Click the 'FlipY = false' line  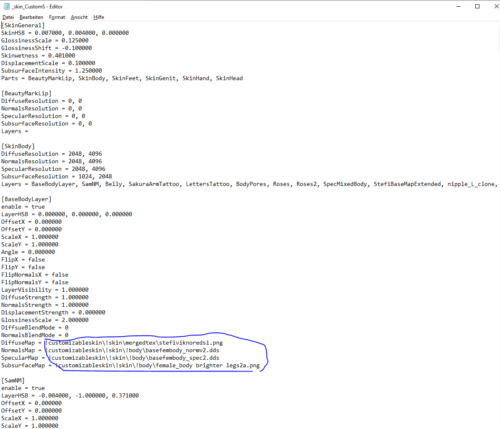(23, 267)
